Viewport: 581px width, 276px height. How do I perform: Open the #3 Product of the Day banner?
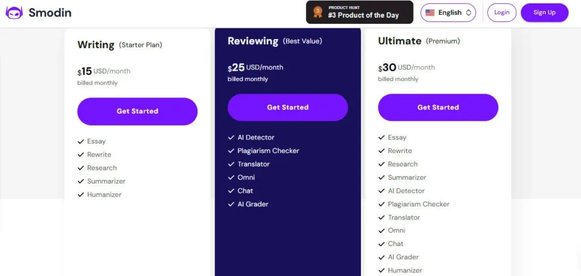(x=359, y=12)
